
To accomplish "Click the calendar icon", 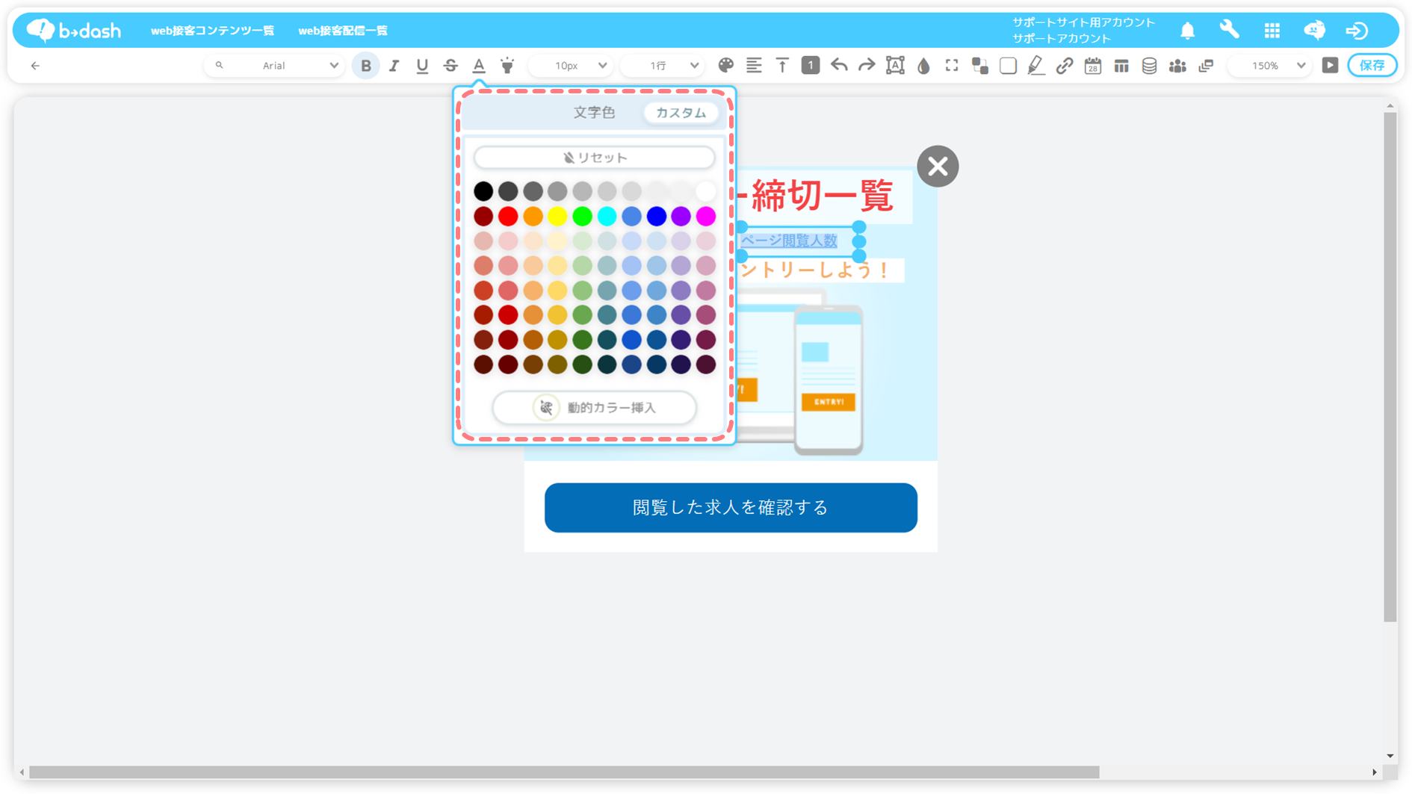I will (1093, 66).
